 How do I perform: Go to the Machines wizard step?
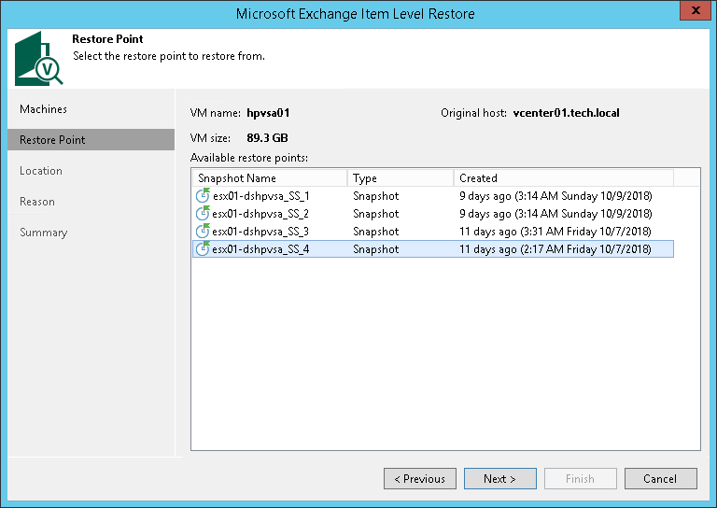click(x=44, y=109)
